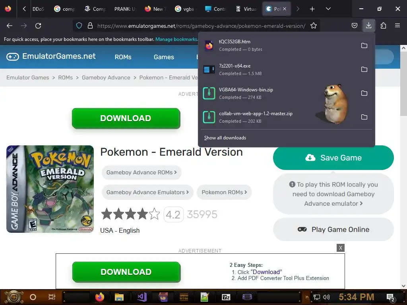
Task: Click the EmulatorGames.net logo
Action: click(51, 56)
